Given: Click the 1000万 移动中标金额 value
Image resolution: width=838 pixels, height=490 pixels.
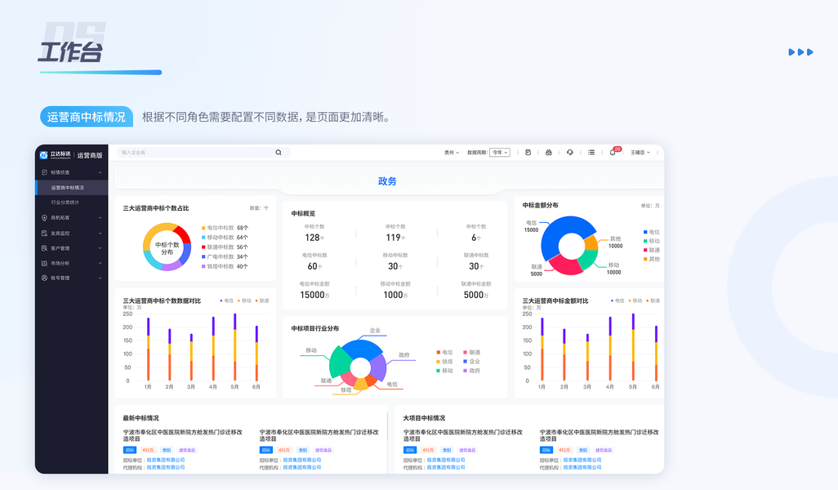Looking at the screenshot, I should pos(395,295).
